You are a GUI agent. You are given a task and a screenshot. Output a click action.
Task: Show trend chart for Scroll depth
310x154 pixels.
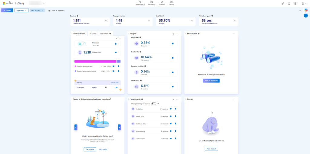click(x=192, y=20)
